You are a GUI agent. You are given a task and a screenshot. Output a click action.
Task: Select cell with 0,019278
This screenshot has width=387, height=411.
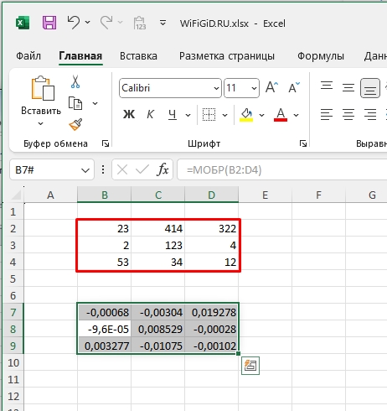[x=211, y=312]
